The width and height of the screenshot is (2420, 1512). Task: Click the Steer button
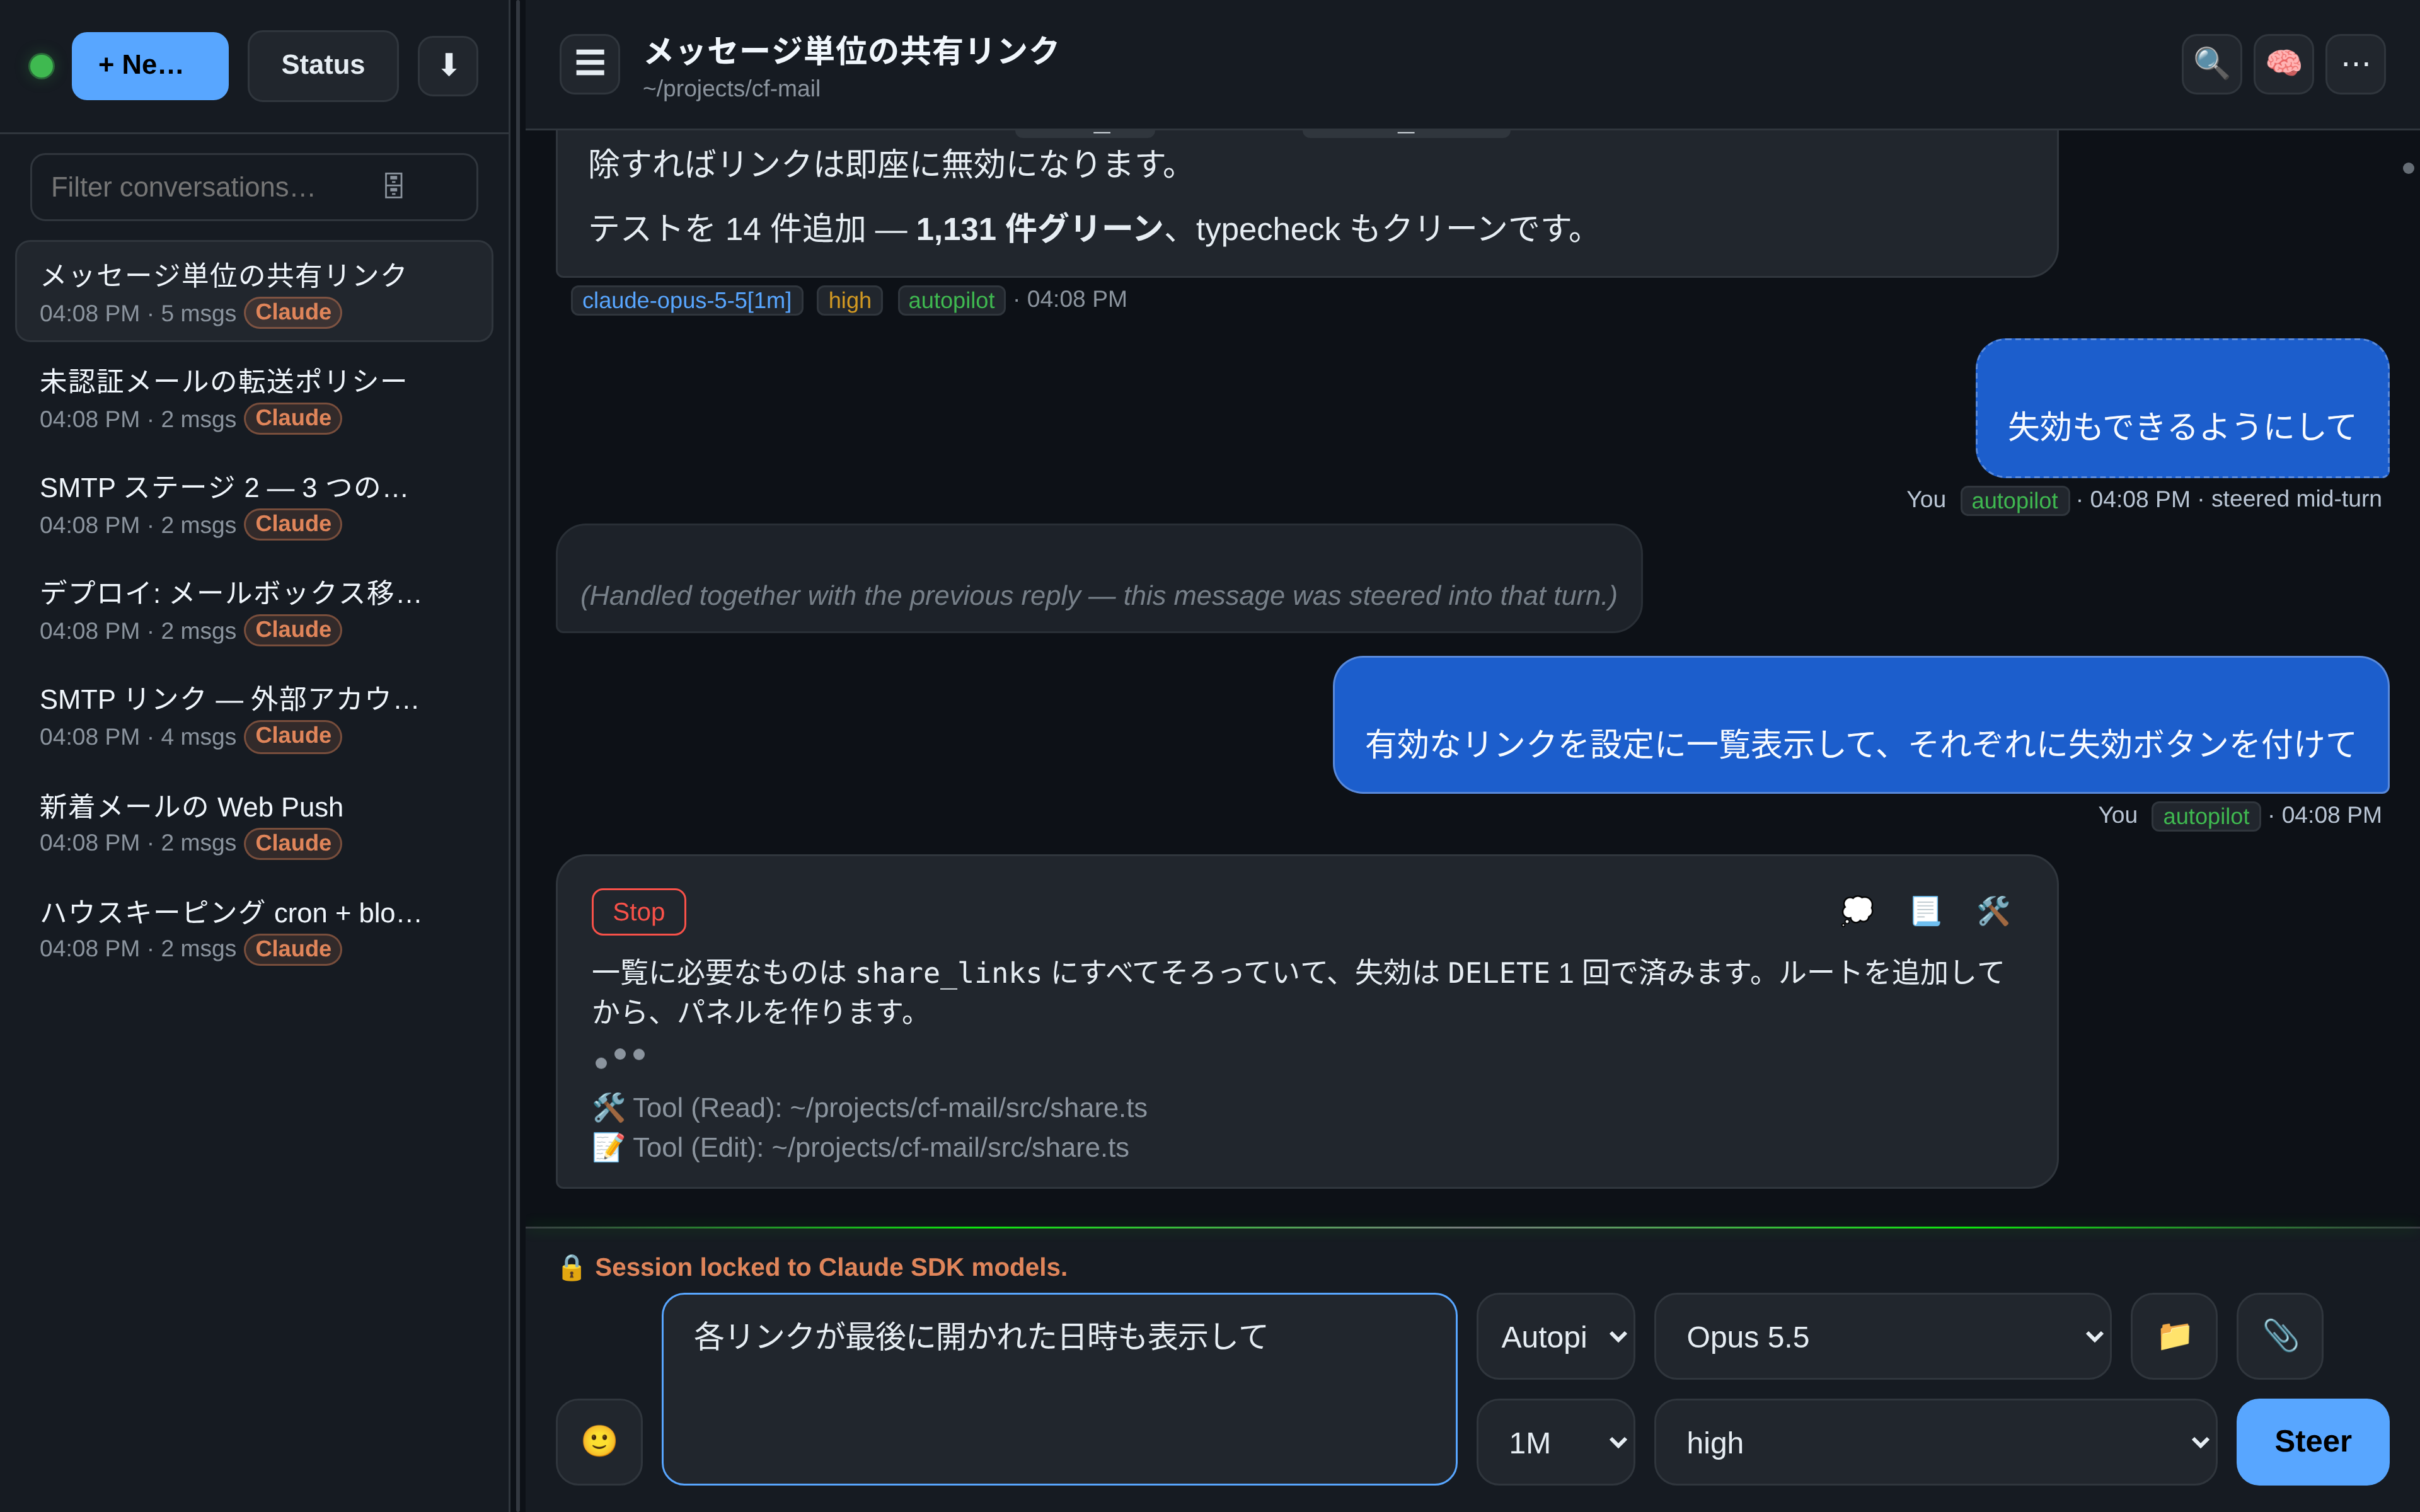(x=2312, y=1441)
